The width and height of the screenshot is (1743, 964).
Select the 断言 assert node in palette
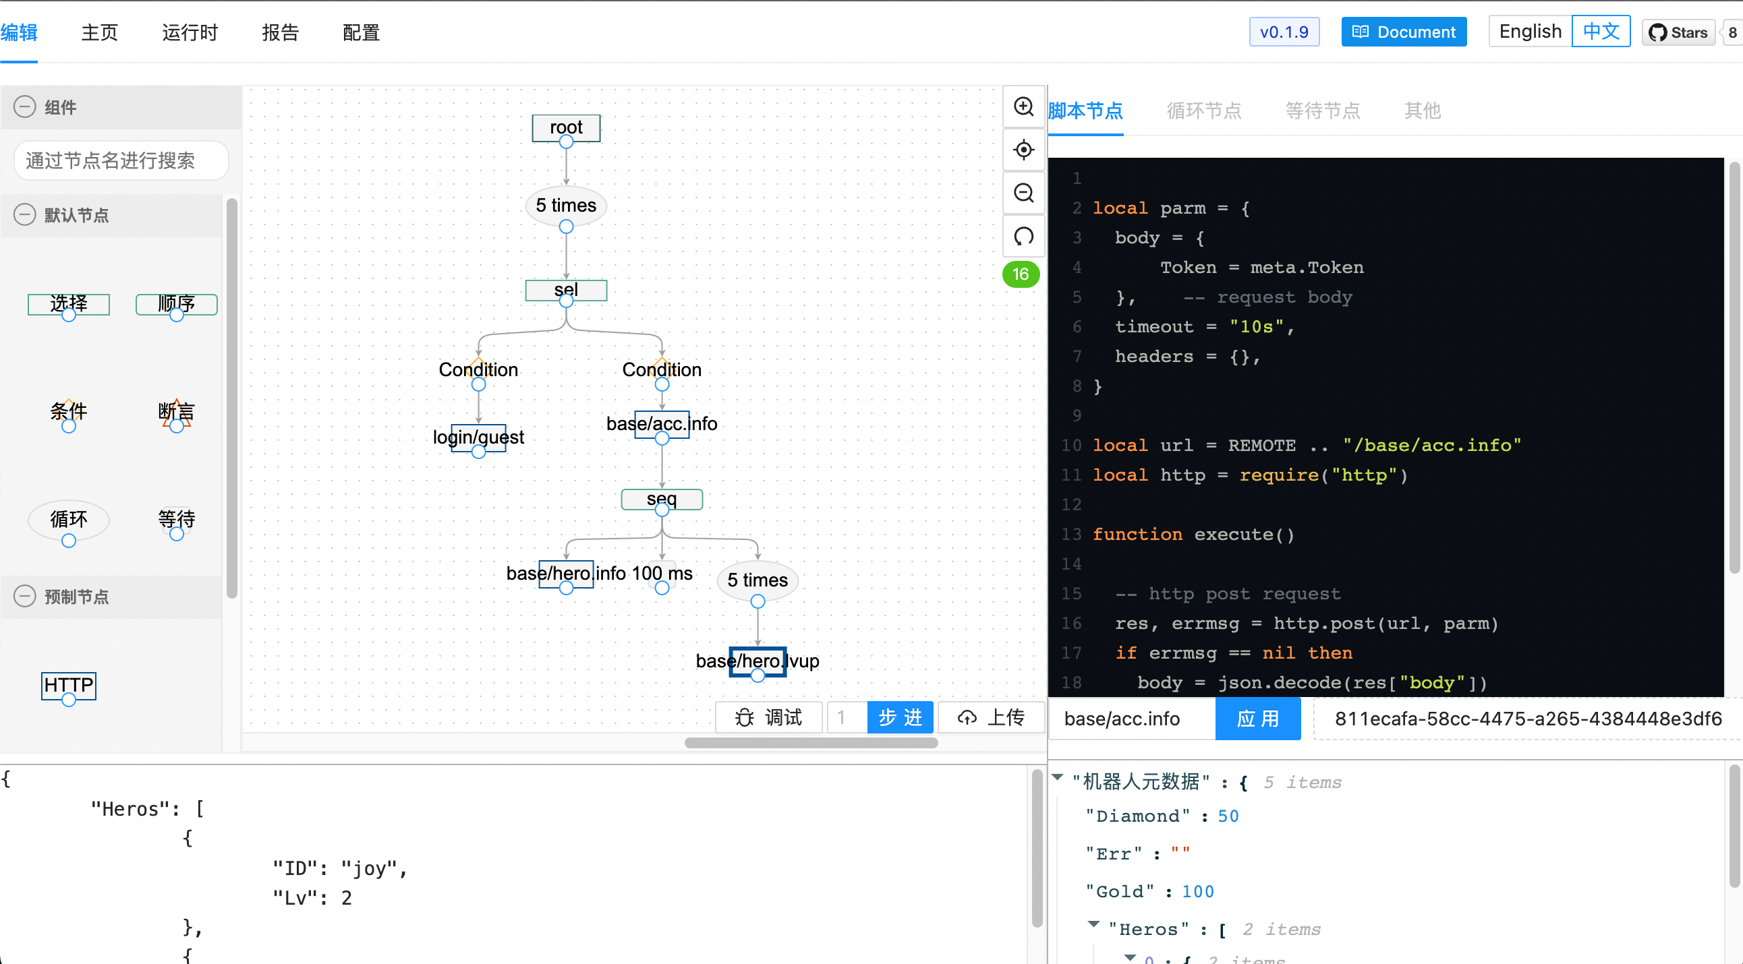(177, 411)
